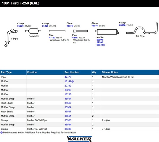The width and height of the screenshot is (159, 142).
Task: Click the Part Type column header
Action: pos(13,72)
